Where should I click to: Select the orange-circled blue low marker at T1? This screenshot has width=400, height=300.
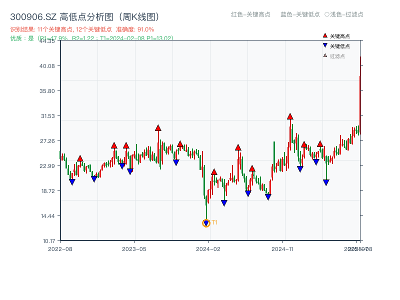[206, 223]
